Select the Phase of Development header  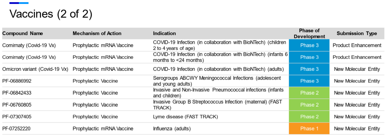coord(309,34)
